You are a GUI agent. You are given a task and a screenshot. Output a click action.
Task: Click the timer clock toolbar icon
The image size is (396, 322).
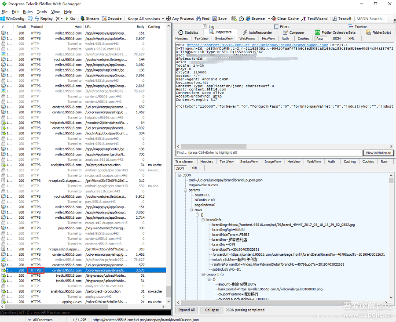pos(241,18)
